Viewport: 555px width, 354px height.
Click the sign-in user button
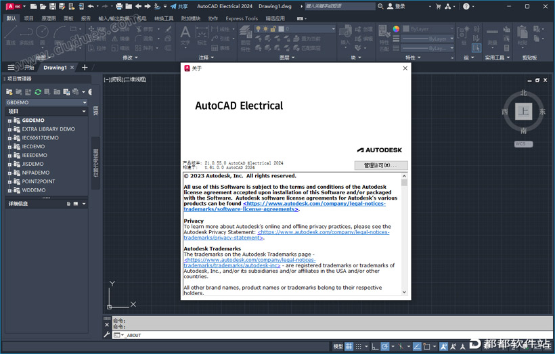coord(396,6)
